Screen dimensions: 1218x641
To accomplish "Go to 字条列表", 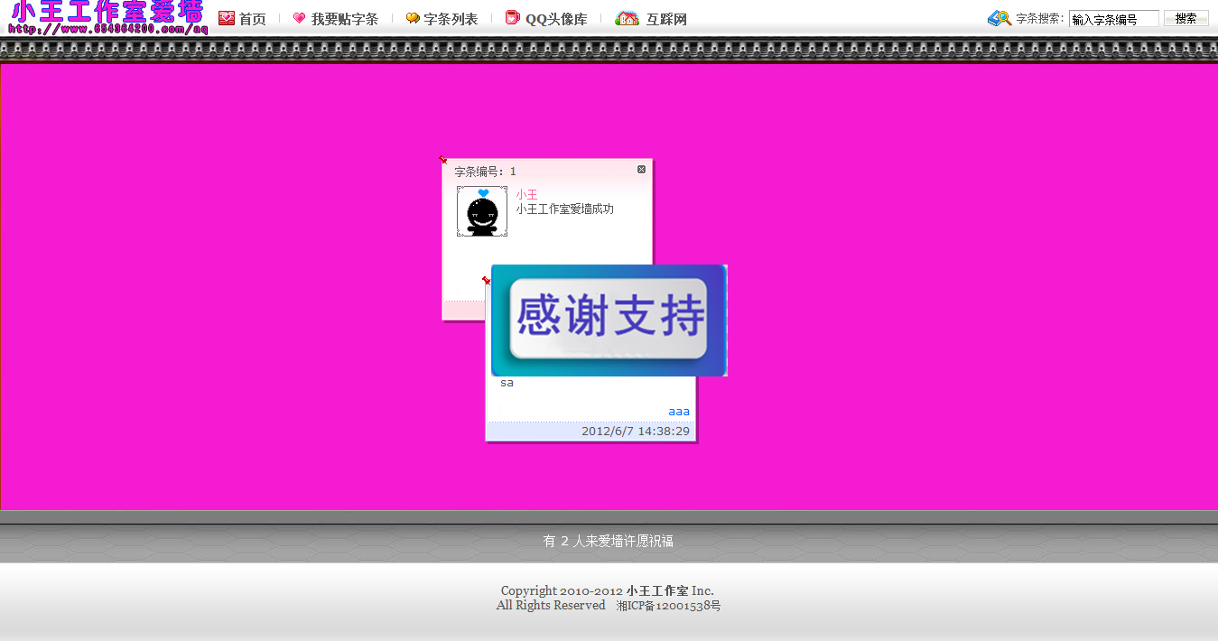I will [x=451, y=19].
